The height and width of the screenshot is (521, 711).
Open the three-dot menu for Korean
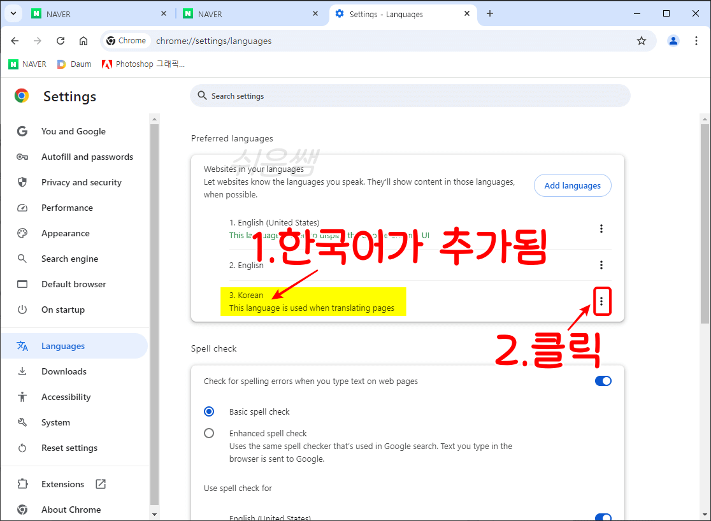click(x=602, y=301)
